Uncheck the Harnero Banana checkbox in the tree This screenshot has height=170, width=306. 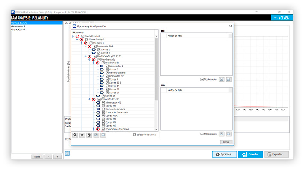coord(107,73)
